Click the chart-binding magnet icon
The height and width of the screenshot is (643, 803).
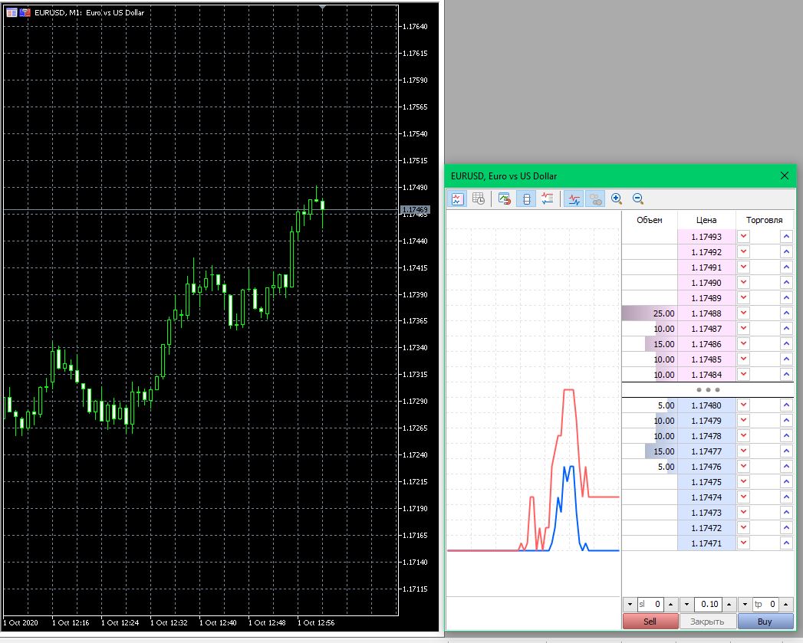(x=505, y=198)
